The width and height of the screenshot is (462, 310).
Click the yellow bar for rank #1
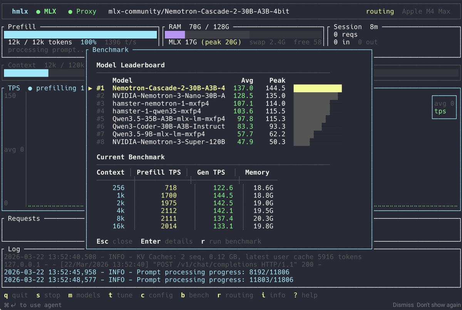point(318,88)
